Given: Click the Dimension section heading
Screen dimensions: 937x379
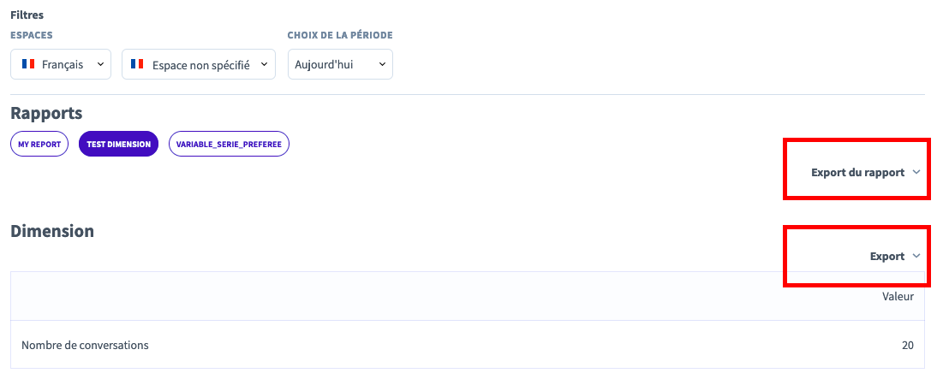Looking at the screenshot, I should (x=52, y=231).
